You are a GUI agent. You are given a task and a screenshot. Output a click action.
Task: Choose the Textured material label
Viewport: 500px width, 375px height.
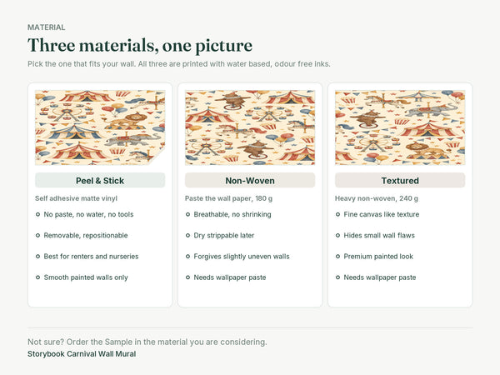(400, 181)
